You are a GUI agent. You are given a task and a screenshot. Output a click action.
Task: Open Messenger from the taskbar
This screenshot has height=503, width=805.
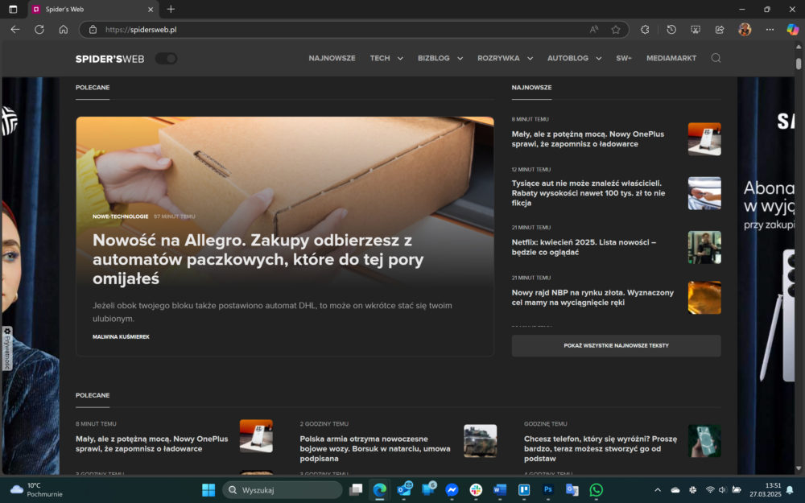[x=452, y=490]
